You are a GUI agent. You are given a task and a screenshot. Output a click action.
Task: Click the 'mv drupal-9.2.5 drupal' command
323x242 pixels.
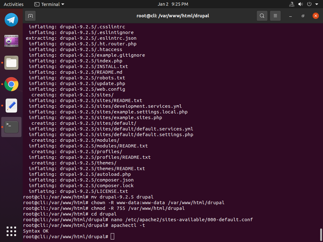(122, 197)
